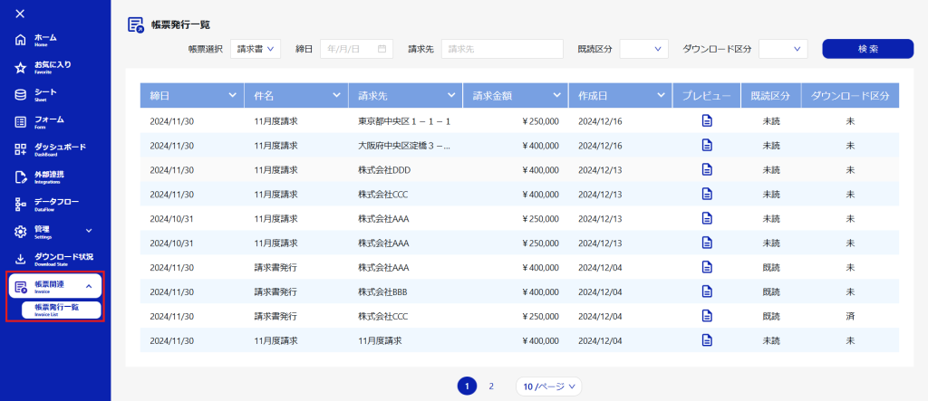Viewport: 928px width, 401px height.
Task: Open お気に入り (Favorite) in the sidebar
Action: pos(52,67)
